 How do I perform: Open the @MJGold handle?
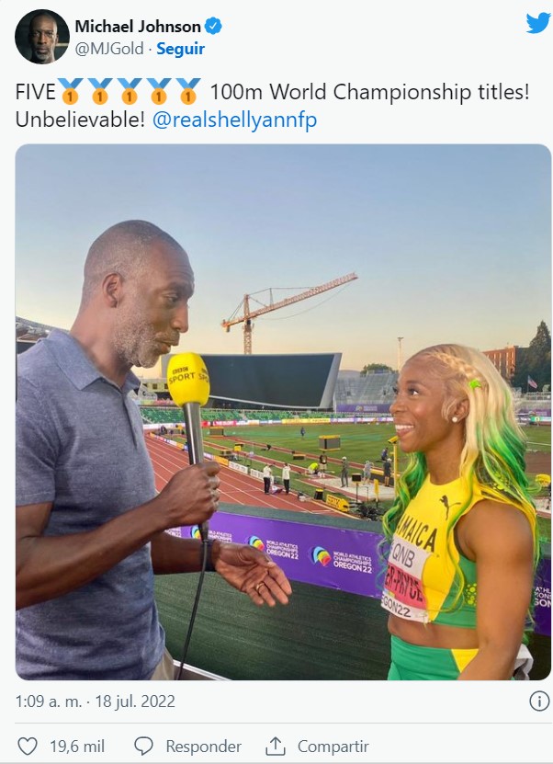point(109,49)
